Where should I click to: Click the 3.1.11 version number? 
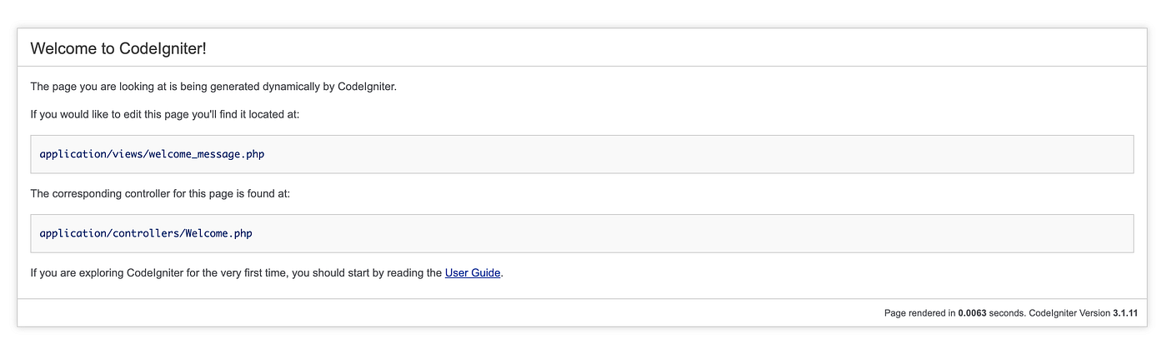[x=1125, y=313]
